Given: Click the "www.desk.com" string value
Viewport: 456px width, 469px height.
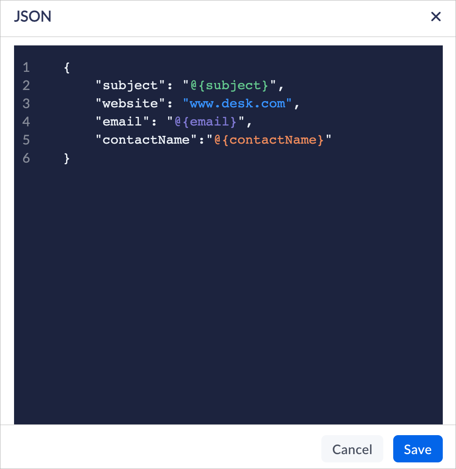Looking at the screenshot, I should (237, 104).
